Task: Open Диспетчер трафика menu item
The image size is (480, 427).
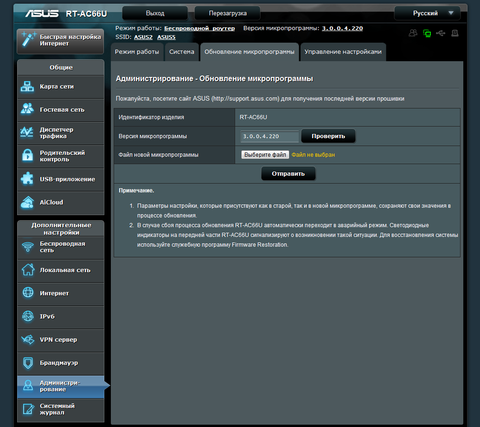Action: coord(61,133)
